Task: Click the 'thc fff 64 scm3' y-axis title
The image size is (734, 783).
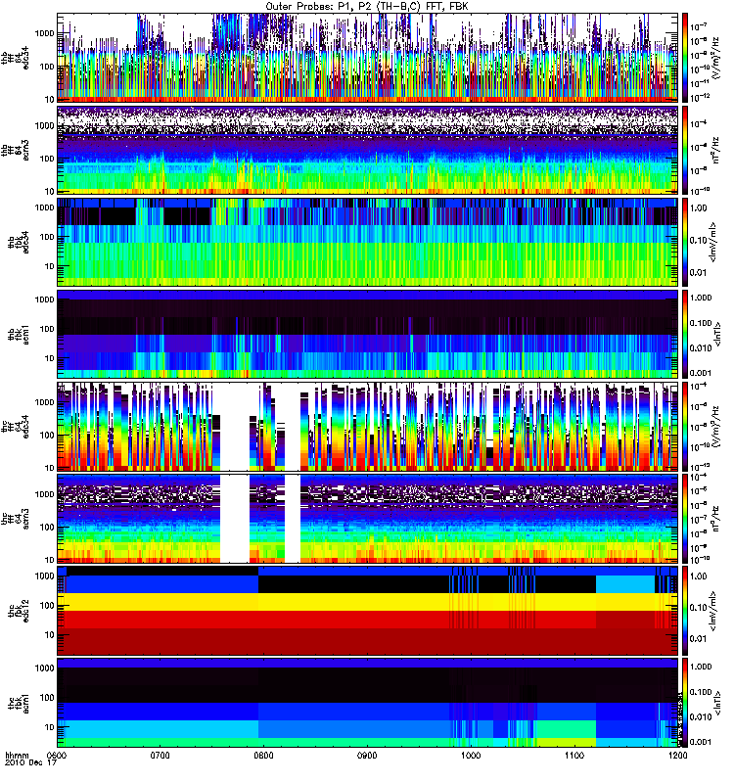Action: coord(15,519)
